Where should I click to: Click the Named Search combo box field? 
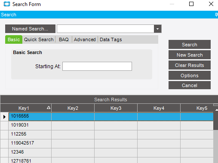[105, 29]
